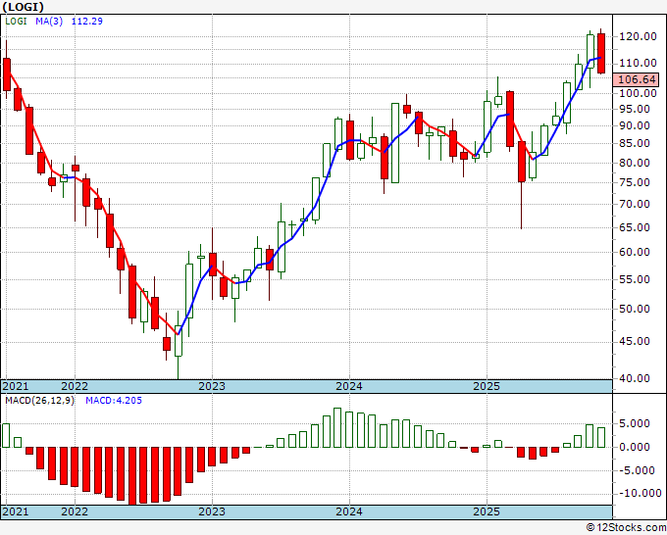
Task: Click the 70.00 price axis label
Action: (x=635, y=204)
